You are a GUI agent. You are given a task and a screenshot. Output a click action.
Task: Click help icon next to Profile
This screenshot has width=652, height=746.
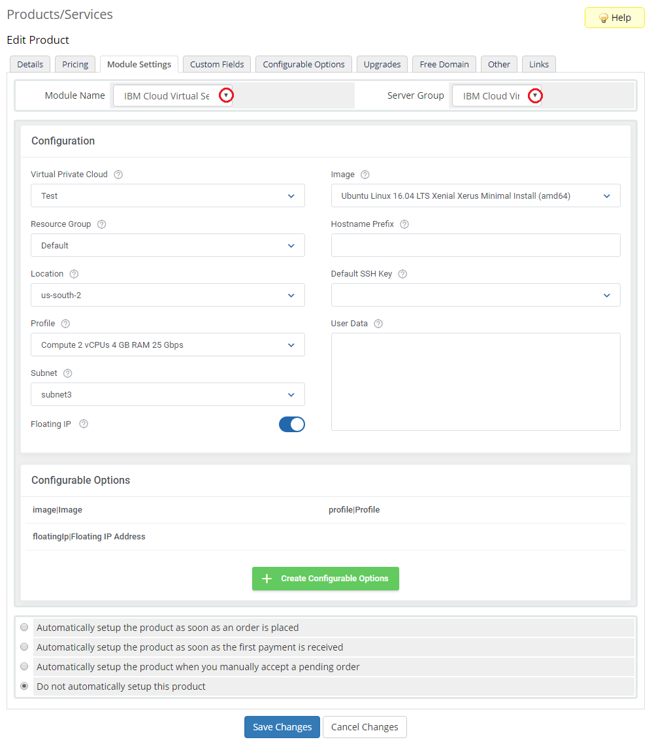click(65, 324)
